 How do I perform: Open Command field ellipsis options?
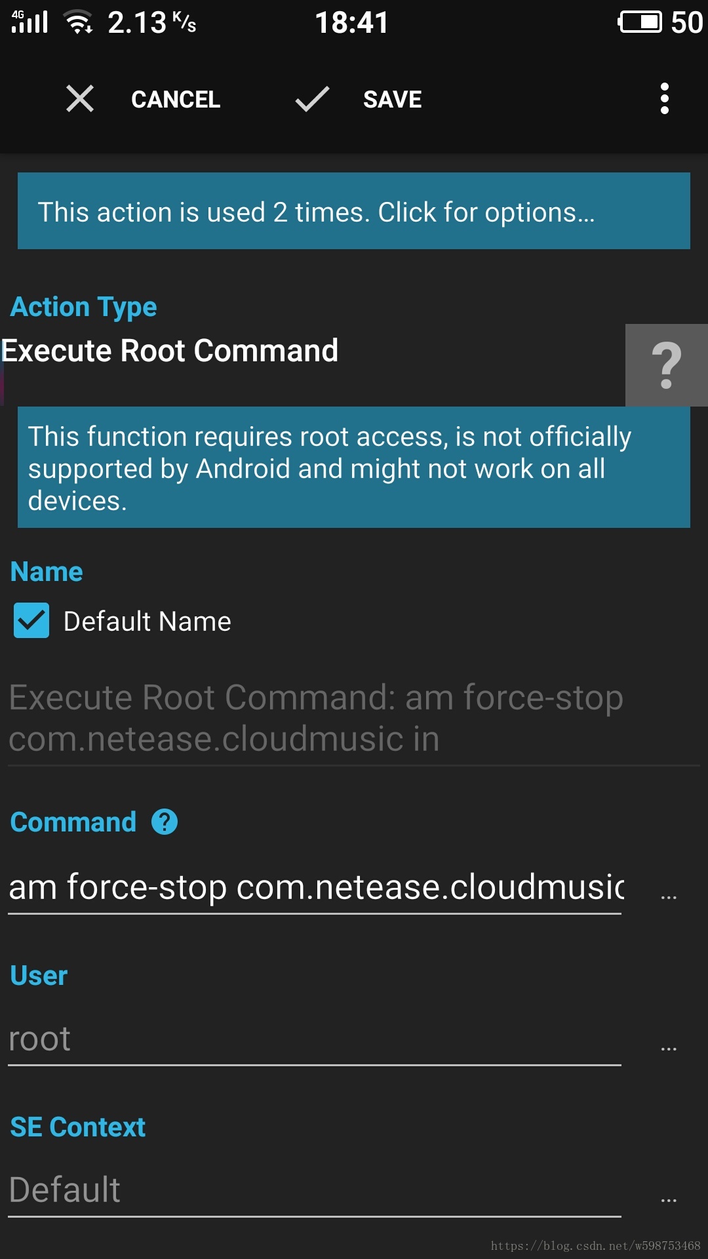pyautogui.click(x=669, y=896)
